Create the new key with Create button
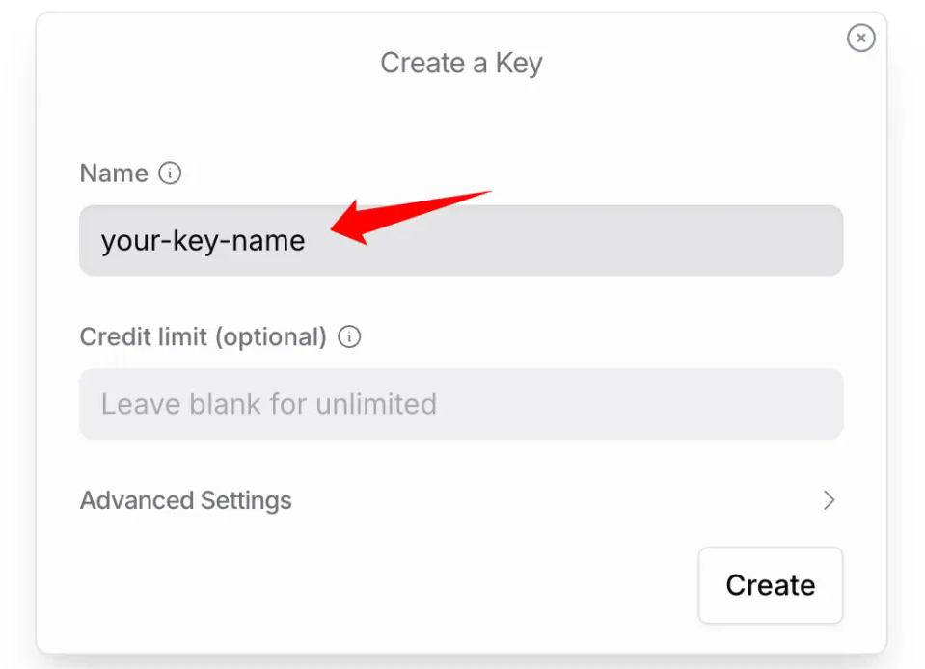The width and height of the screenshot is (925, 669). (771, 585)
